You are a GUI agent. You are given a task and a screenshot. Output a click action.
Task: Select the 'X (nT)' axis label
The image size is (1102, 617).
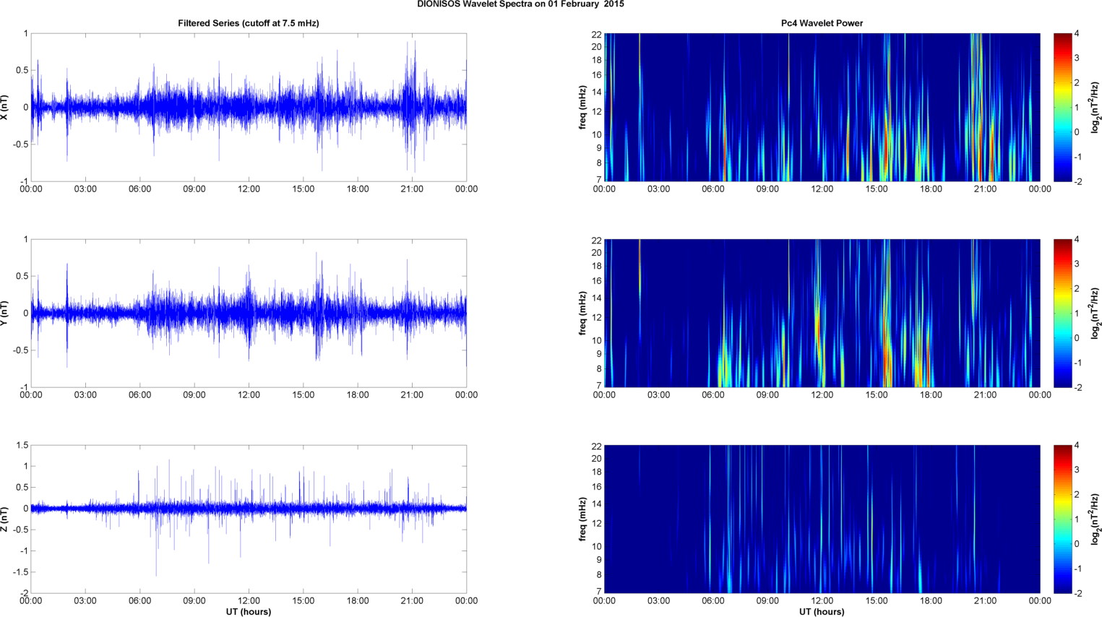click(5, 107)
